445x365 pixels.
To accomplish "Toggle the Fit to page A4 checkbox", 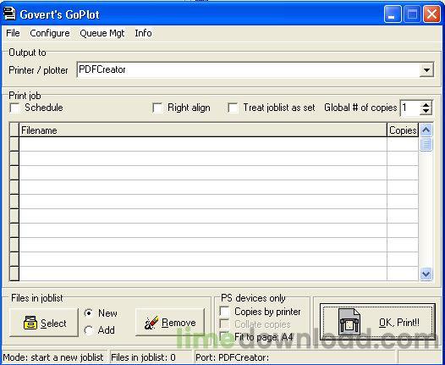I will pos(225,336).
